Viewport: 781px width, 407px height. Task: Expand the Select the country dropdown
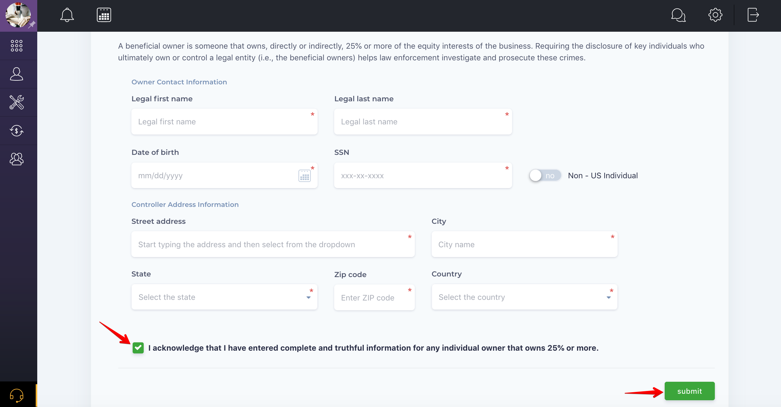click(524, 297)
